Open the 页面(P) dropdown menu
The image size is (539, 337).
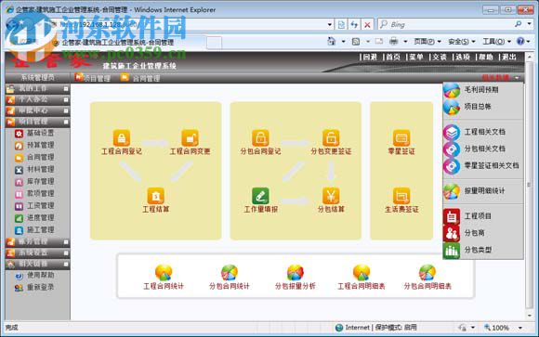point(427,42)
